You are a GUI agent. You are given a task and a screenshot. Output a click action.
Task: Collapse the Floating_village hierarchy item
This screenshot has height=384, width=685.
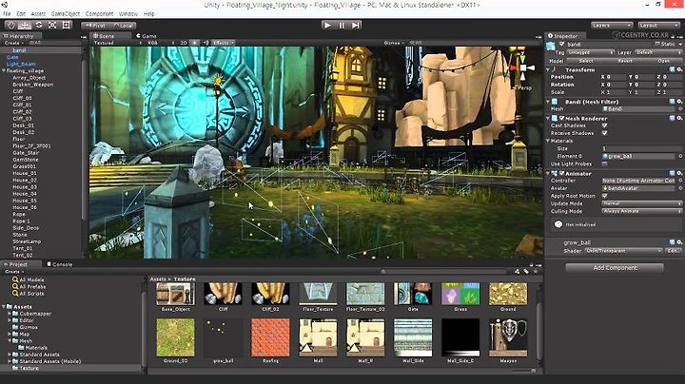point(4,70)
